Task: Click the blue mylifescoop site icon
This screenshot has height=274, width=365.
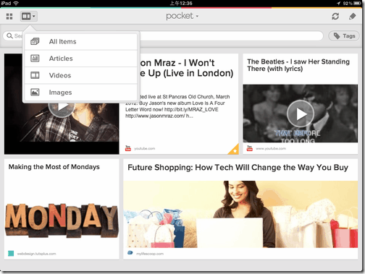Action: [x=130, y=253]
